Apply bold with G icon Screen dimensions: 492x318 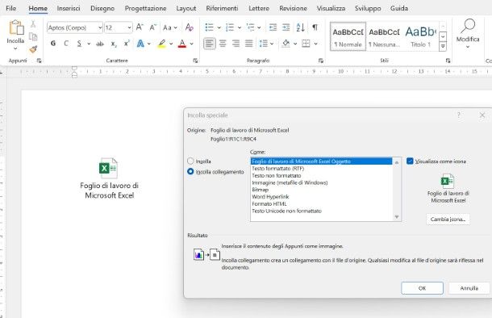point(53,44)
